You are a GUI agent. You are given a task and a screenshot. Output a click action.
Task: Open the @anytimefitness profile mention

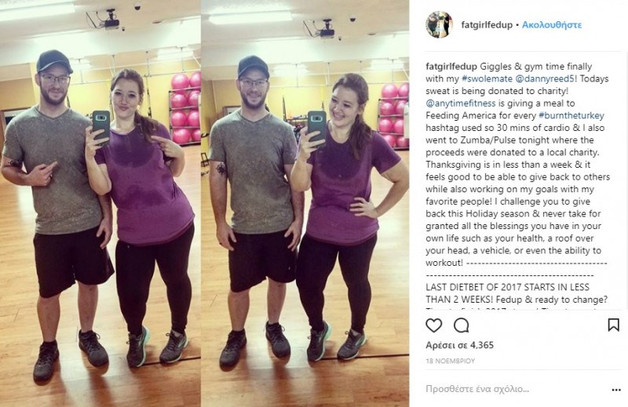tap(461, 104)
